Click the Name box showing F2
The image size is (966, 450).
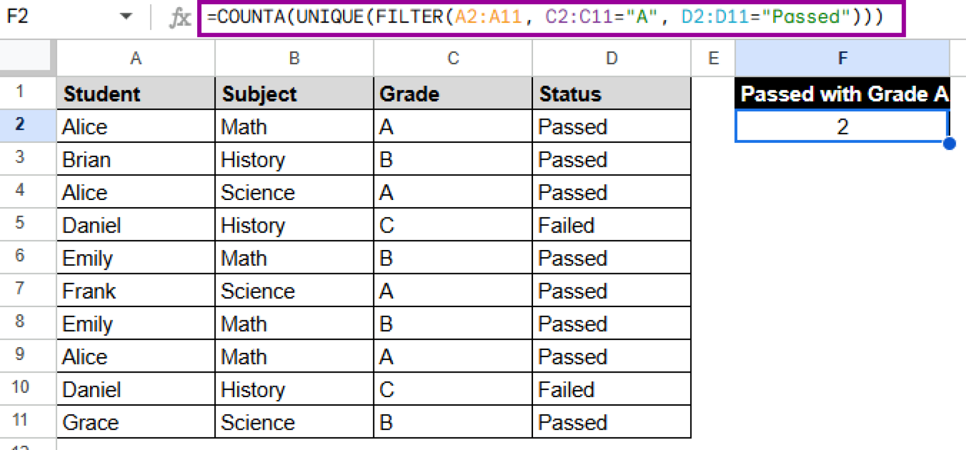click(x=57, y=17)
